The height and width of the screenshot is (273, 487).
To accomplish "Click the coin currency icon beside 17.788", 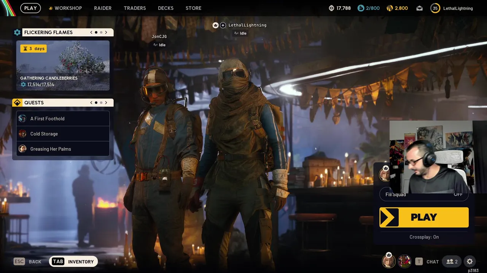I will pos(331,8).
